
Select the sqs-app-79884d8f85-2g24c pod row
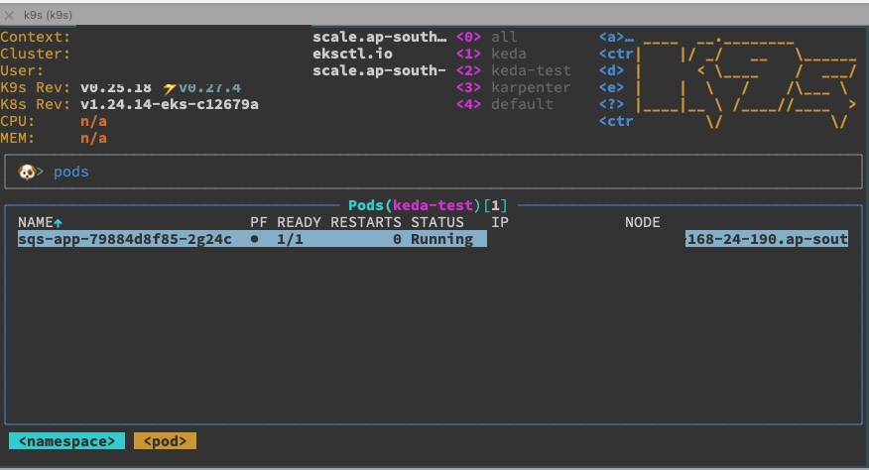pos(433,239)
